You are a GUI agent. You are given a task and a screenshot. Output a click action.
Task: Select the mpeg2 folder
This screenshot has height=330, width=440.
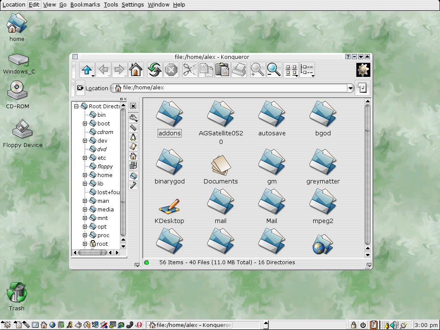(x=323, y=206)
